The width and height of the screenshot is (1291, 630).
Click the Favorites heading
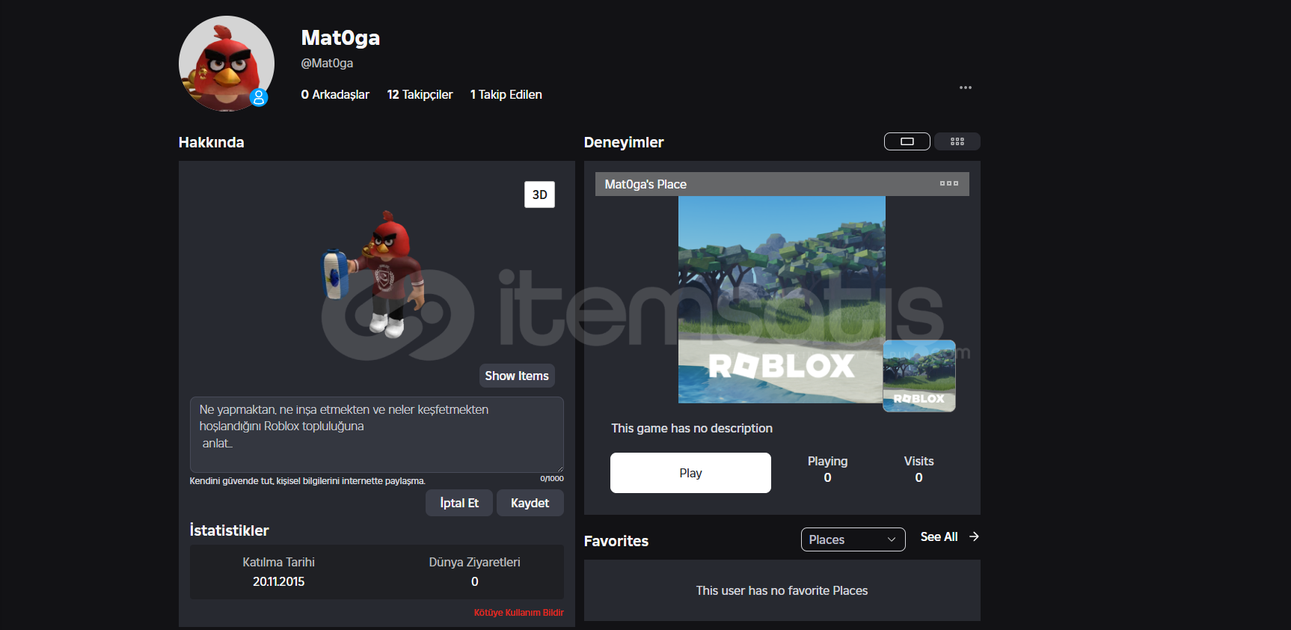tap(616, 541)
